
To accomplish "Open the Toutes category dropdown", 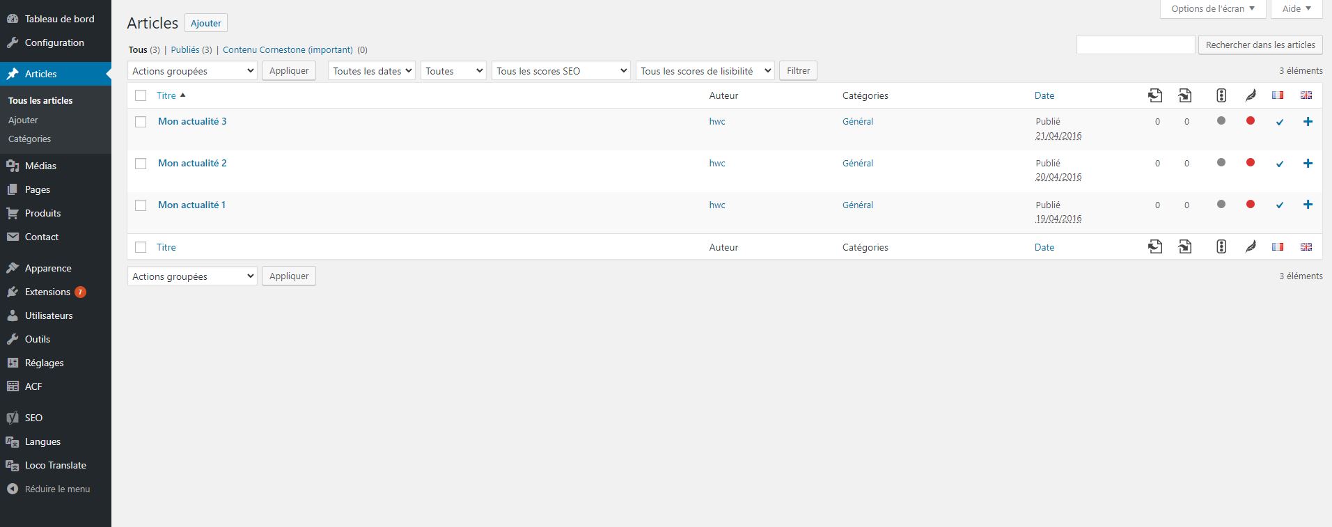I will pyautogui.click(x=453, y=71).
